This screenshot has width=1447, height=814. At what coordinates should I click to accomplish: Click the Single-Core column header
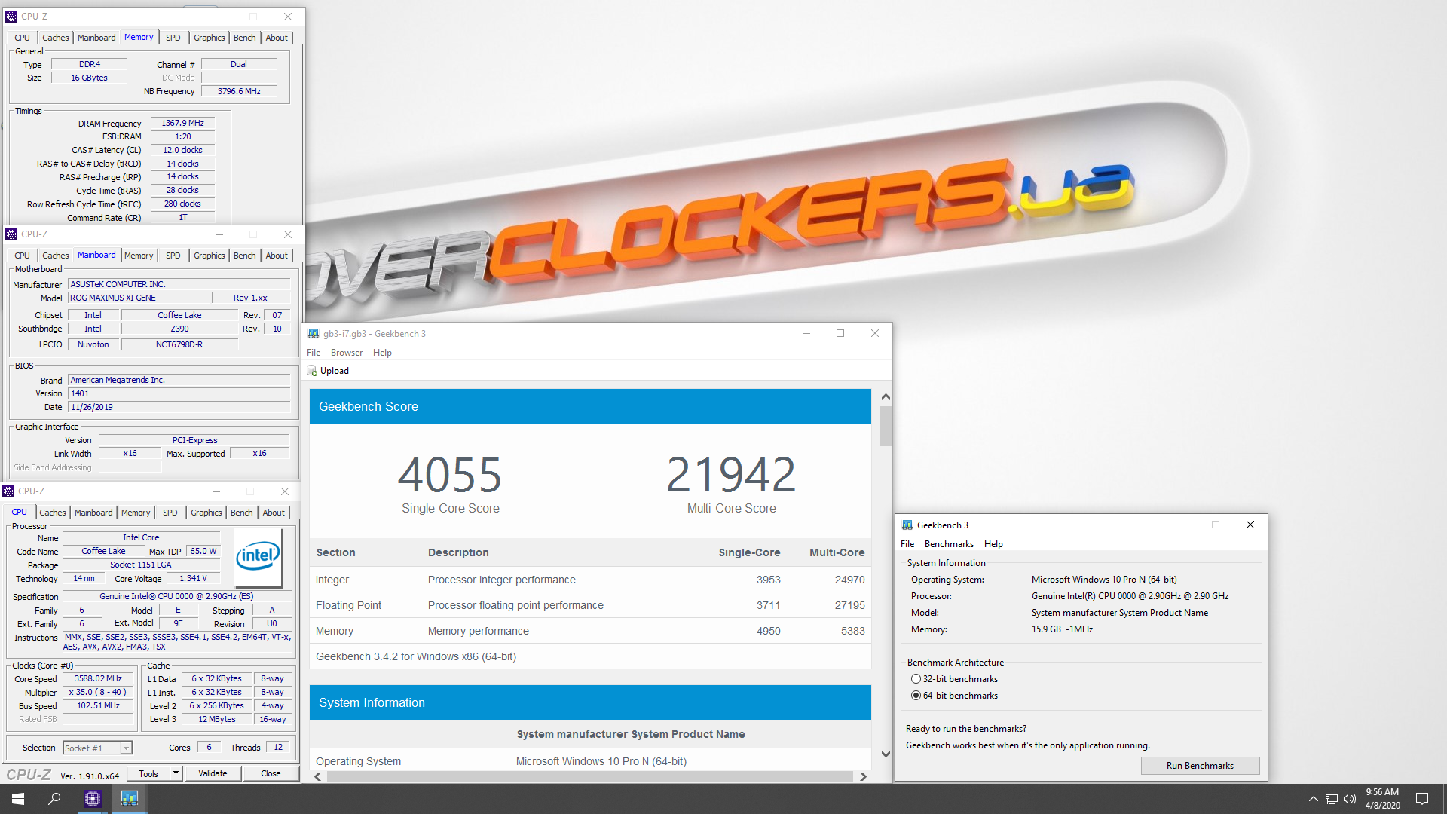[749, 552]
